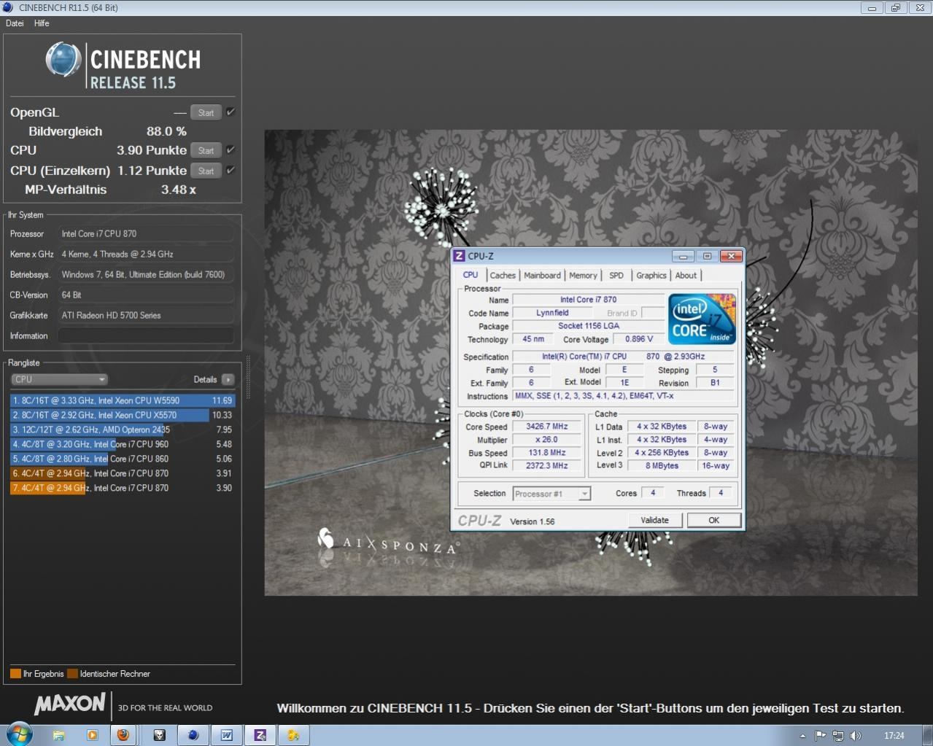Image resolution: width=933 pixels, height=746 pixels.
Task: Toggle the OpenGL test checkbox
Action: (x=231, y=112)
